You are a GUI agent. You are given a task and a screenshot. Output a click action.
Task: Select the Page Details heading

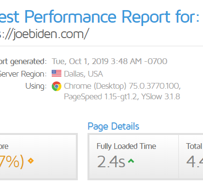[x=114, y=126]
